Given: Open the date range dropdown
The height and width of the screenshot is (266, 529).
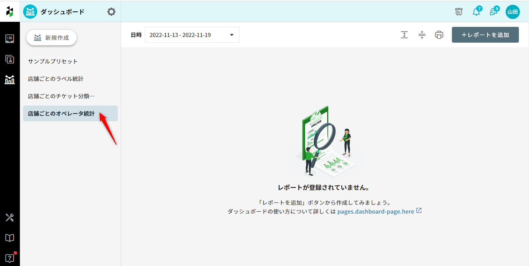Looking at the screenshot, I should point(192,35).
